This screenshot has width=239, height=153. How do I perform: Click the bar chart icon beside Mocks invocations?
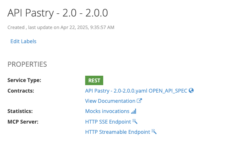[134, 111]
